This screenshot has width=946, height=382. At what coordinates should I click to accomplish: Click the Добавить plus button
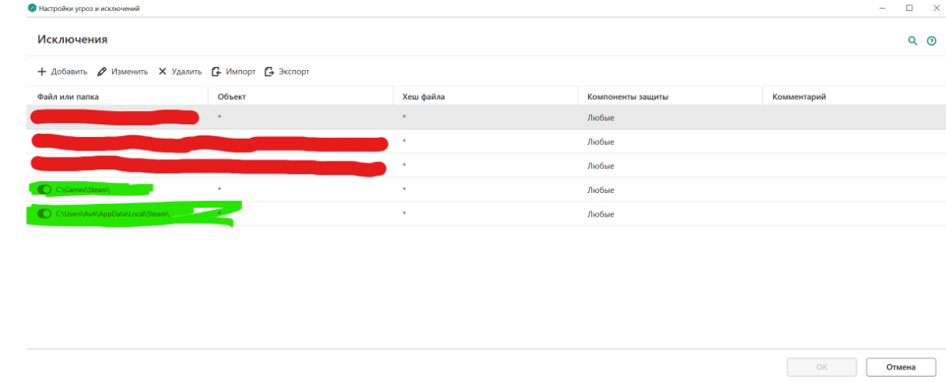(62, 72)
